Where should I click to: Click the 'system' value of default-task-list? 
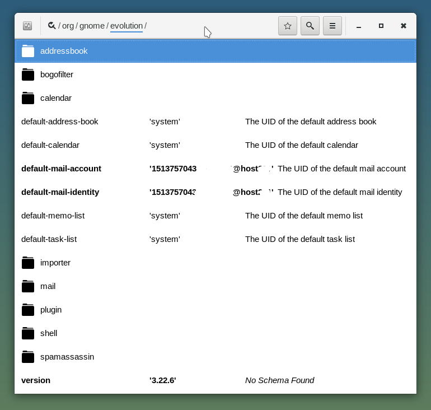click(x=165, y=239)
